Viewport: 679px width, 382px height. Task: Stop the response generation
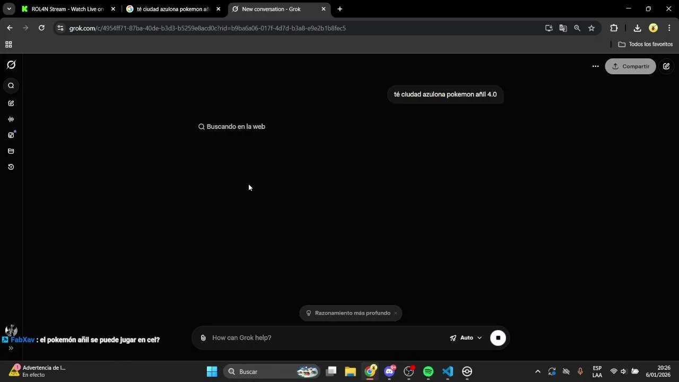pyautogui.click(x=498, y=338)
